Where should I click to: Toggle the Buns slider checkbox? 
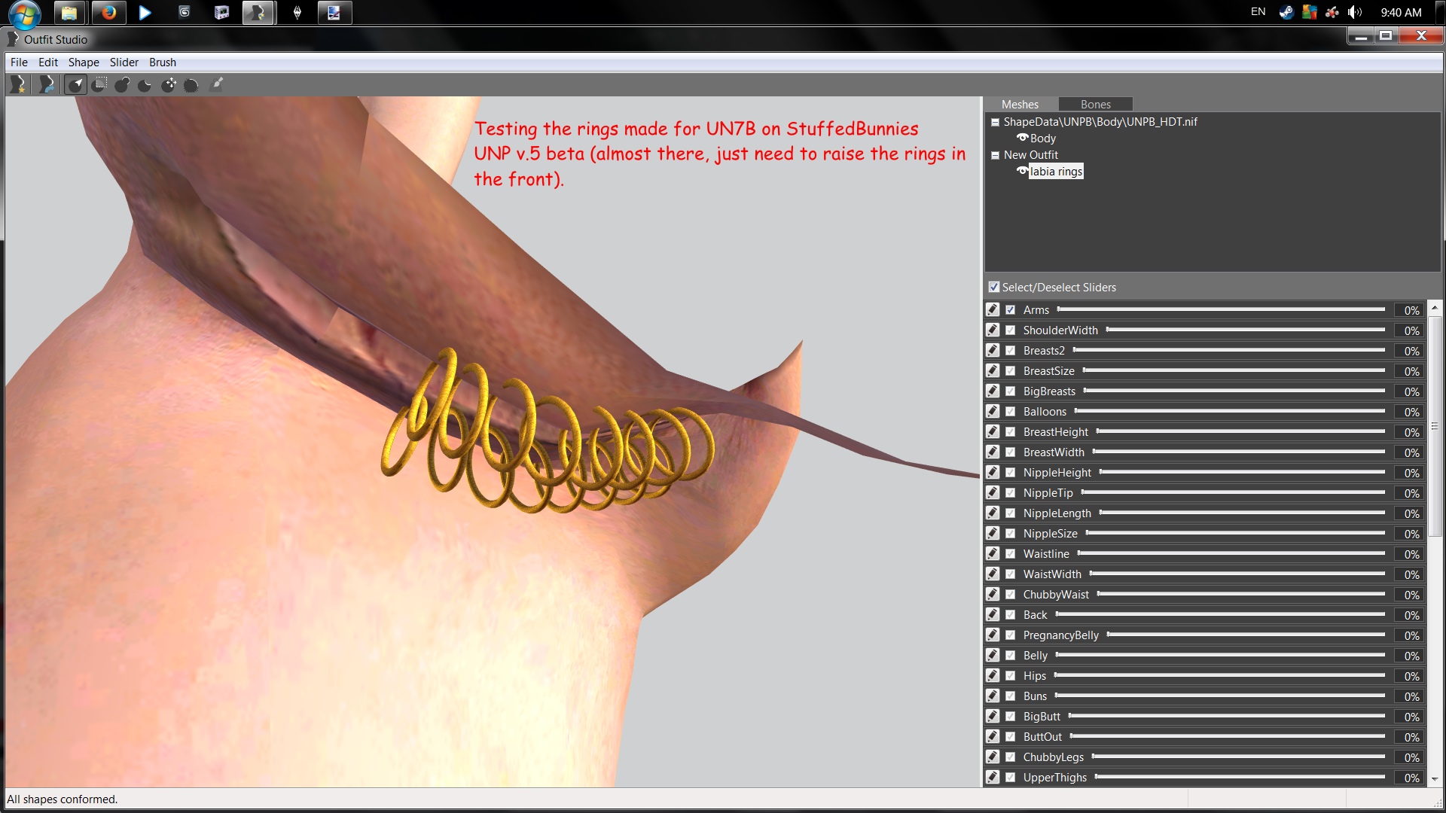tap(1011, 696)
